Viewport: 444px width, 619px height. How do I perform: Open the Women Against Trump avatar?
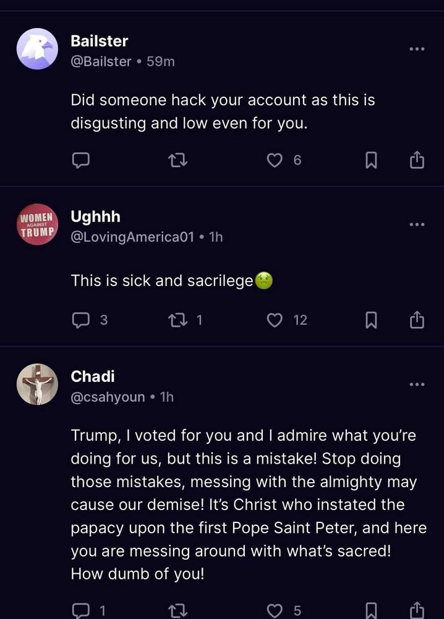37,224
